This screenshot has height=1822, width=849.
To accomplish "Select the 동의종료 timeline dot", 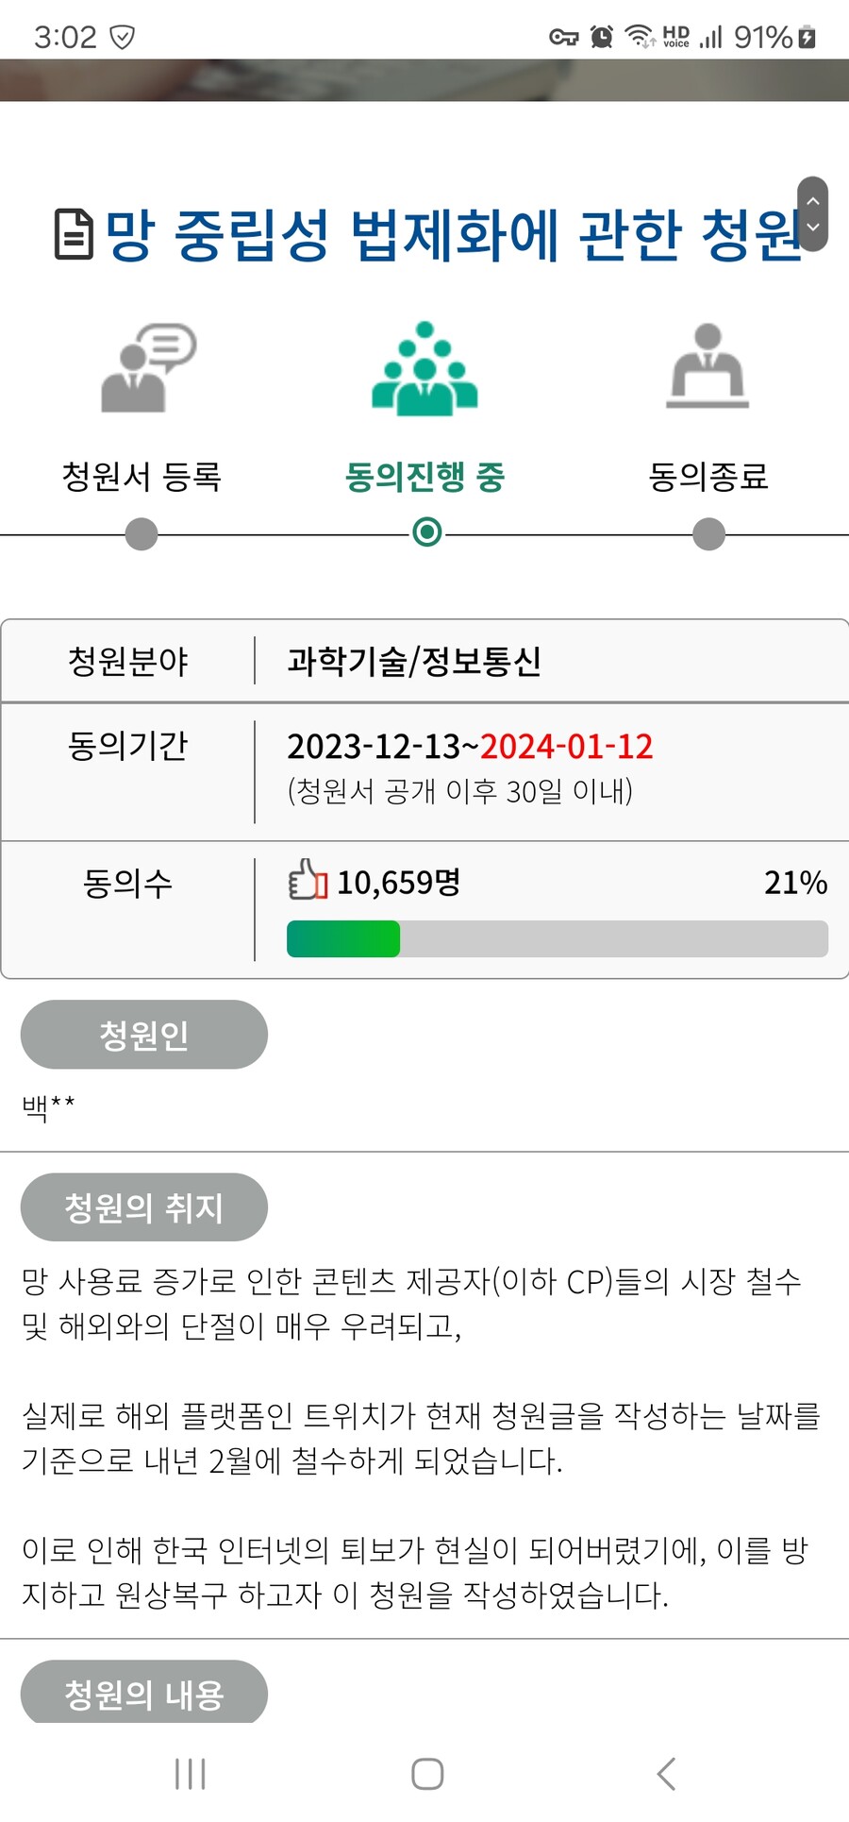I will tap(707, 535).
